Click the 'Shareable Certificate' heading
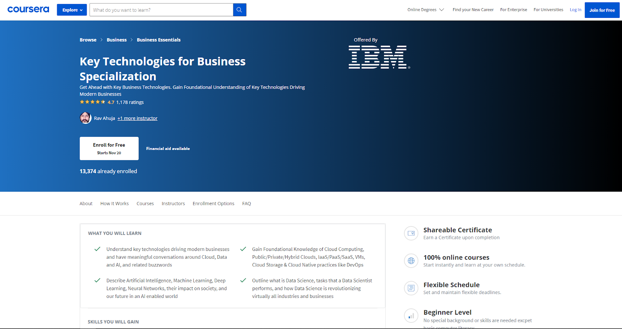This screenshot has height=329, width=622. (x=458, y=230)
